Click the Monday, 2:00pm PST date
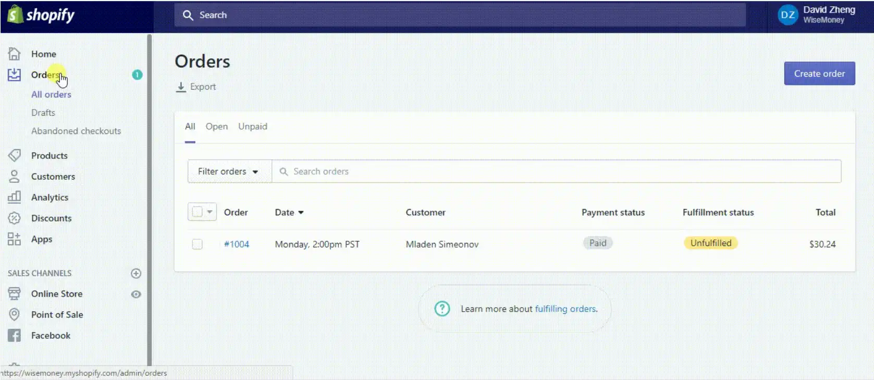Image resolution: width=874 pixels, height=380 pixels. [x=317, y=244]
